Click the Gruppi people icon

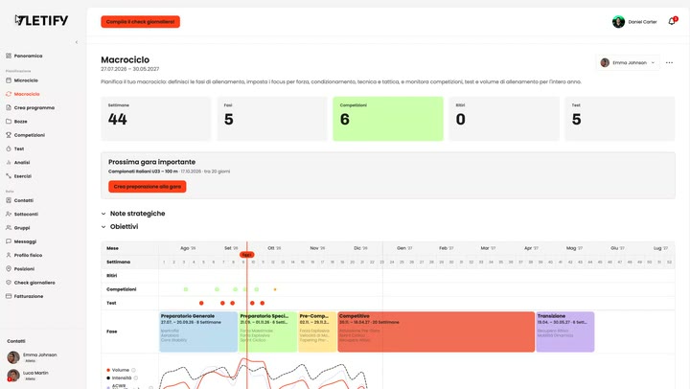(x=9, y=228)
